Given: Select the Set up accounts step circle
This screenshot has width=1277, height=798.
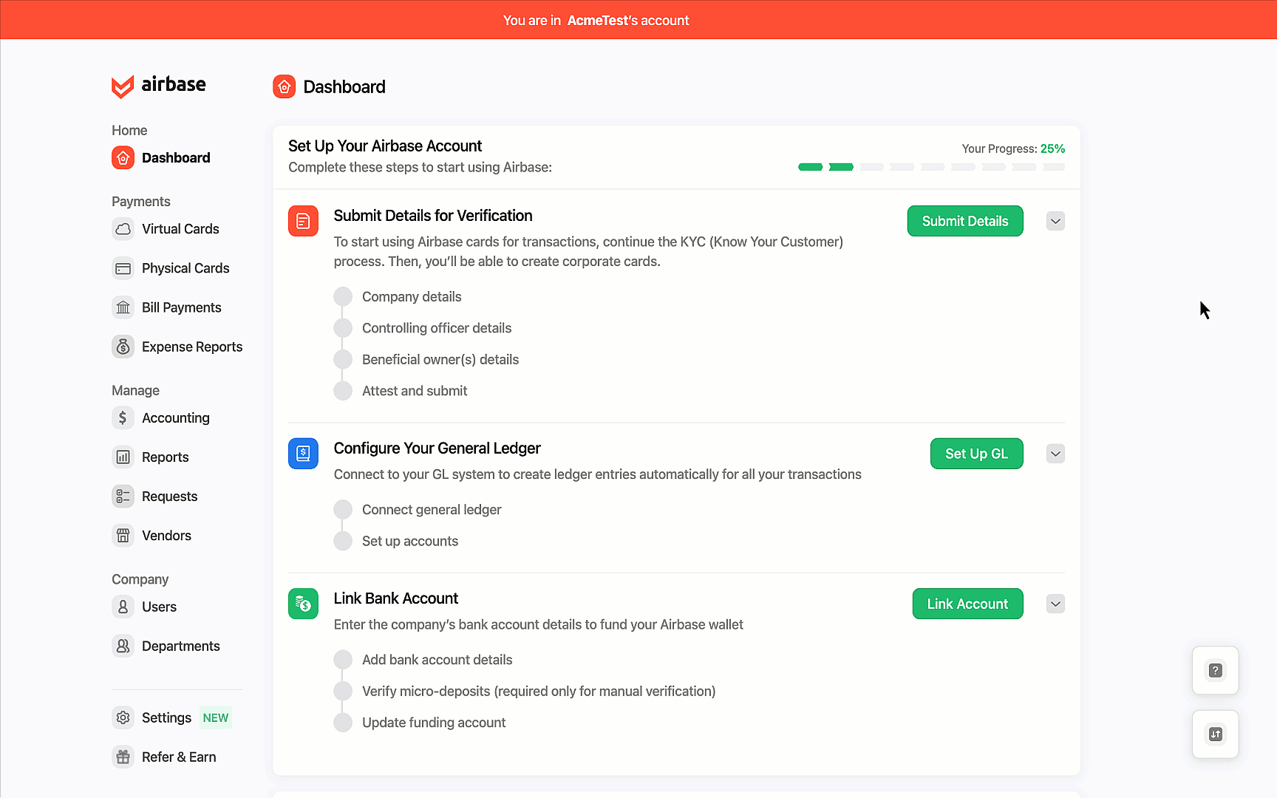Looking at the screenshot, I should [x=343, y=541].
